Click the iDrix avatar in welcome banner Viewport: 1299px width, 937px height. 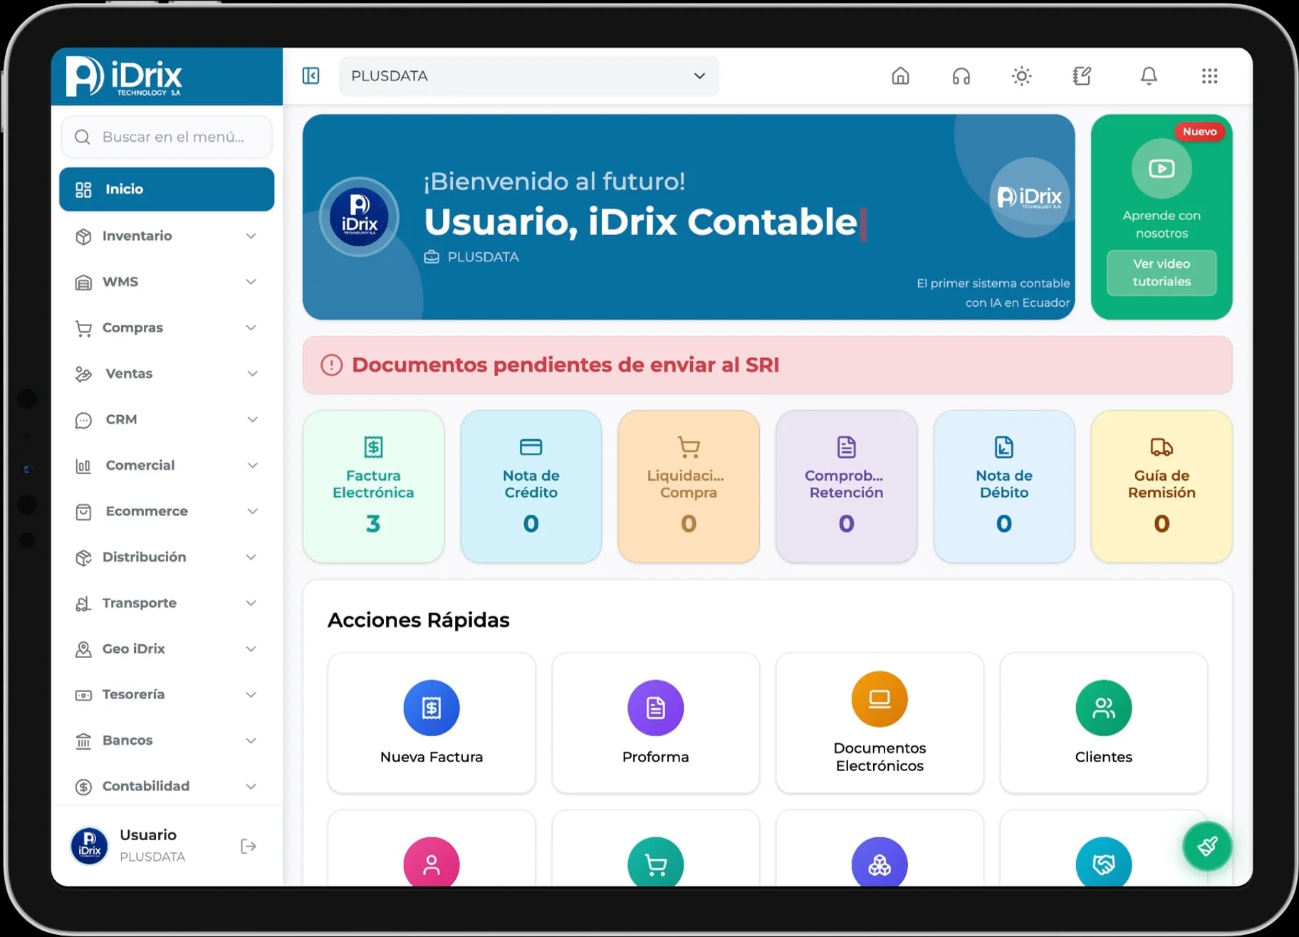(359, 217)
